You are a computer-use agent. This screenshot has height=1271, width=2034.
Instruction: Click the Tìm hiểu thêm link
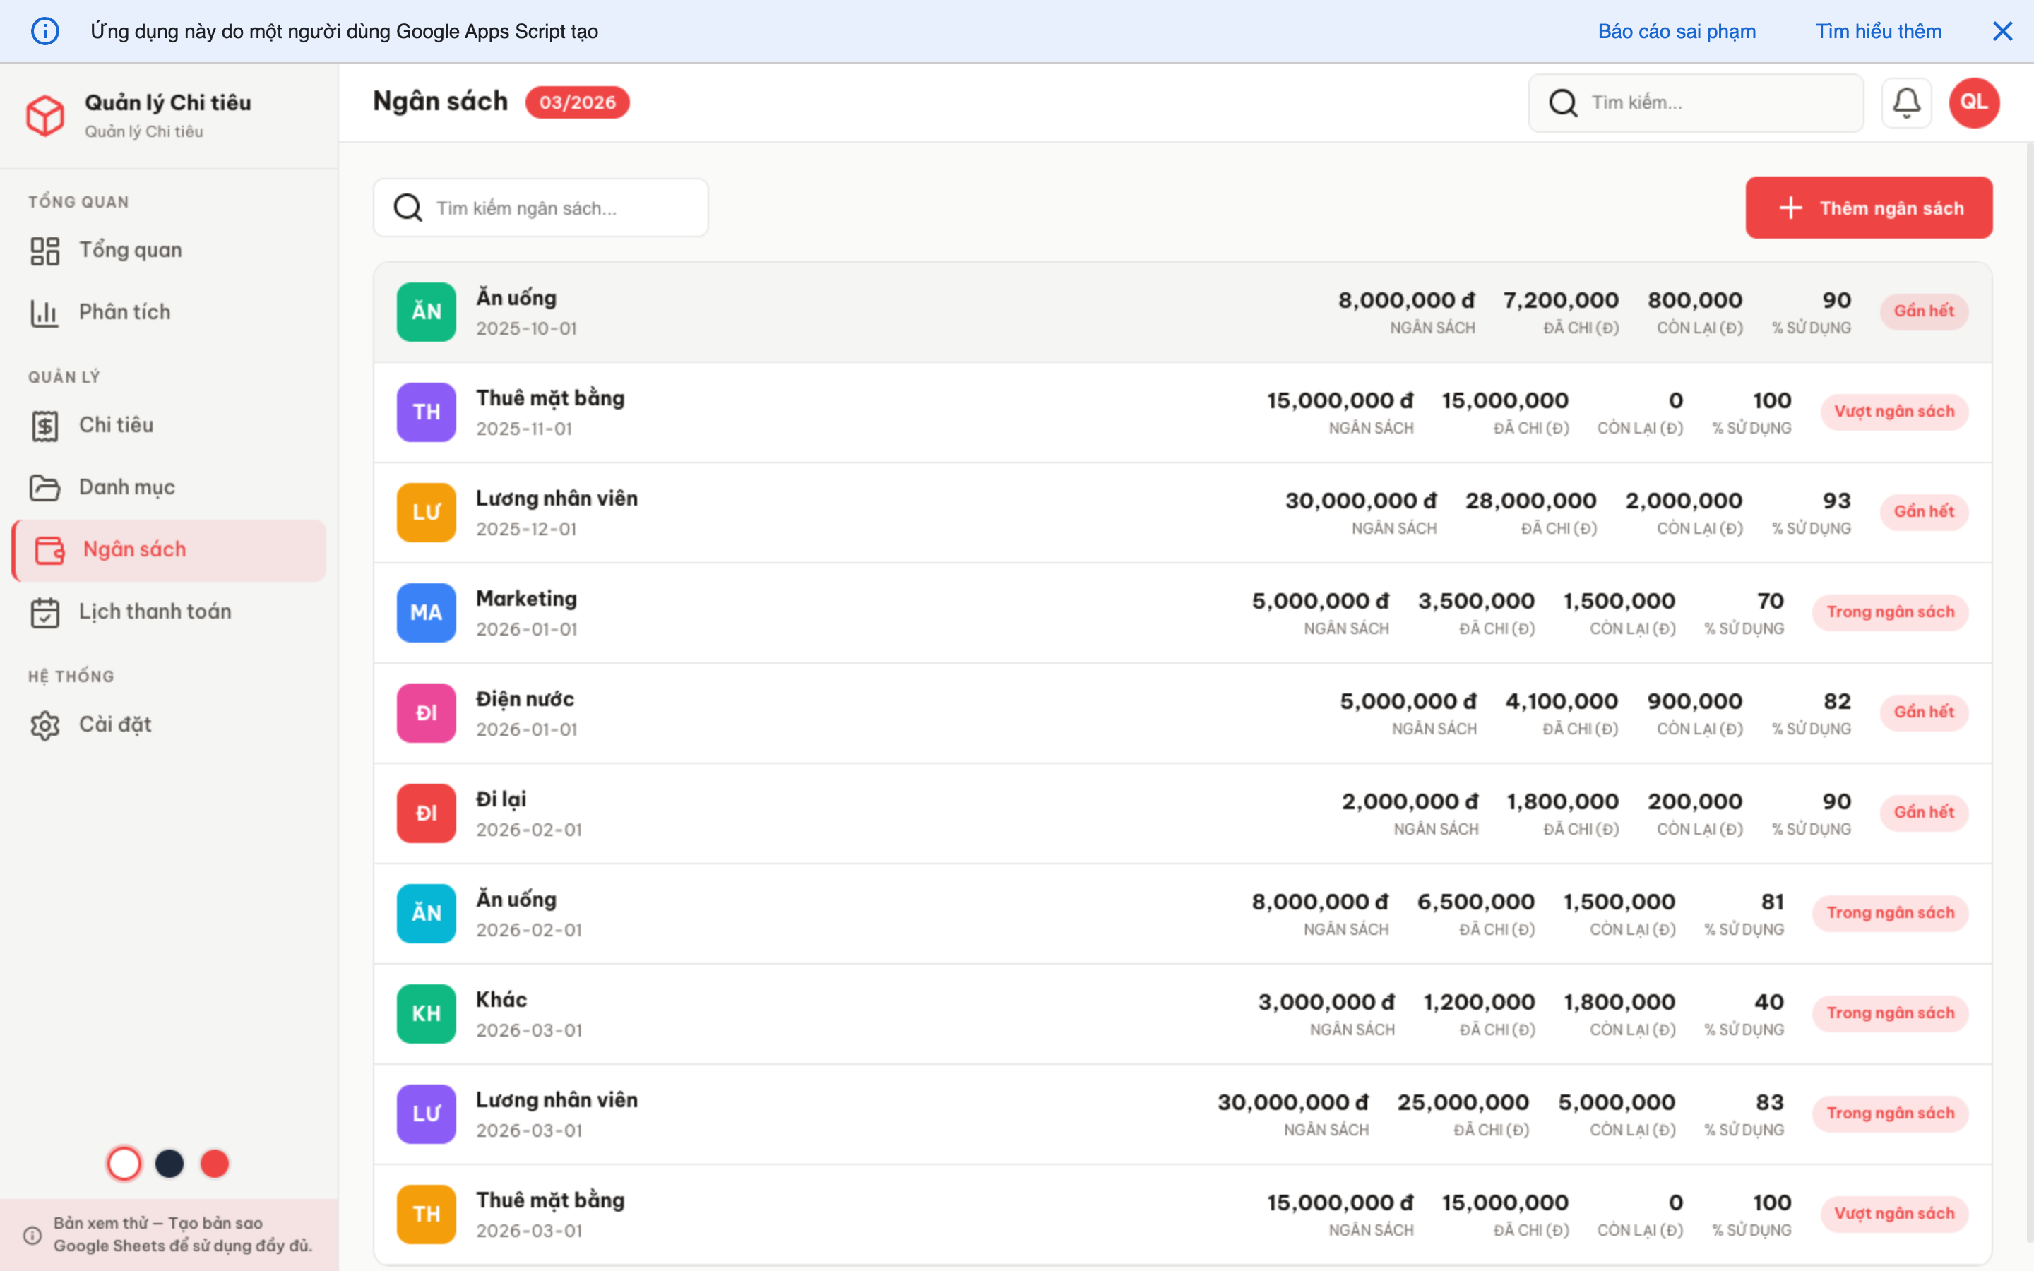[x=1878, y=31]
